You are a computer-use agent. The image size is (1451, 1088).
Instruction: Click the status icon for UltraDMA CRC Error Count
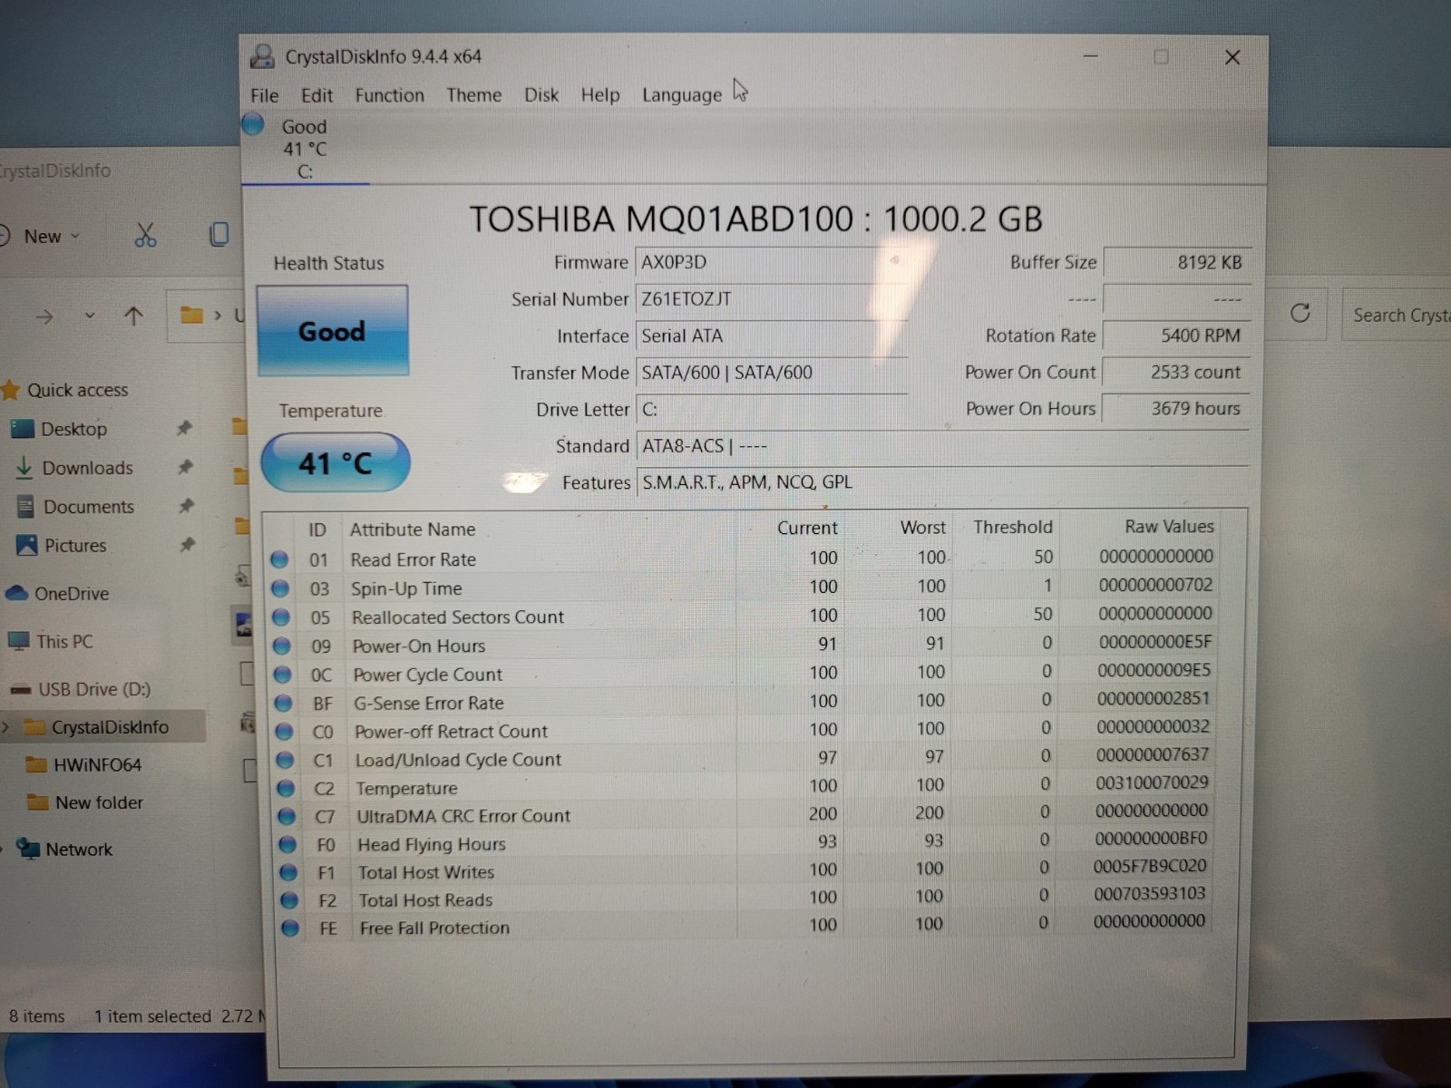[x=287, y=816]
